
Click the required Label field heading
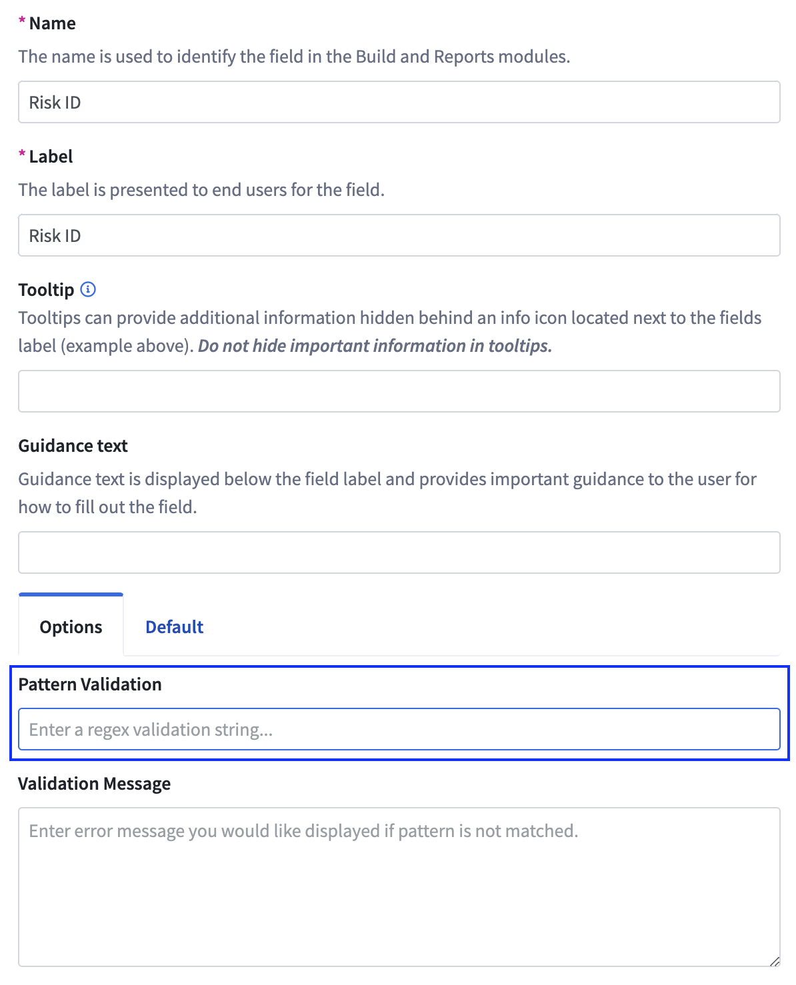(x=51, y=157)
